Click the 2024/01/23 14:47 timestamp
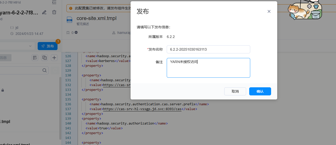This screenshot has width=336, height=145. coord(29,34)
